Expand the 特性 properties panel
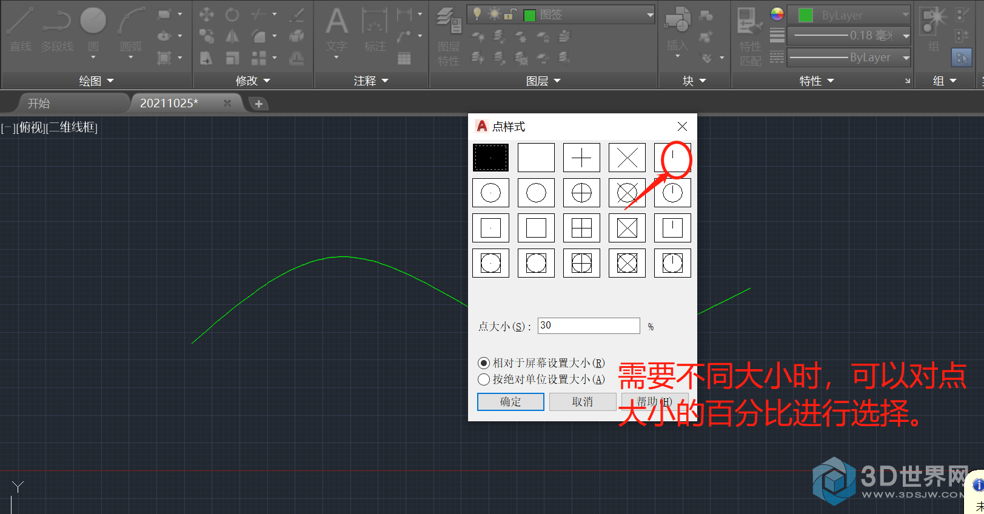Image resolution: width=984 pixels, height=514 pixels. pyautogui.click(x=817, y=81)
